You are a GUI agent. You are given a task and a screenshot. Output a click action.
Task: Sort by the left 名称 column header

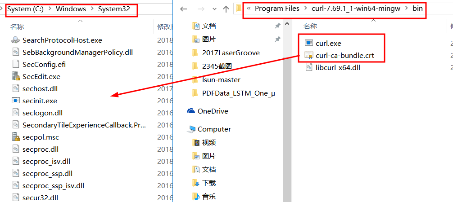[x=17, y=27]
